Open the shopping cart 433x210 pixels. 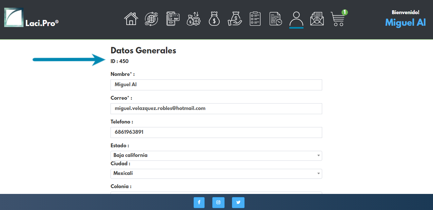point(338,19)
